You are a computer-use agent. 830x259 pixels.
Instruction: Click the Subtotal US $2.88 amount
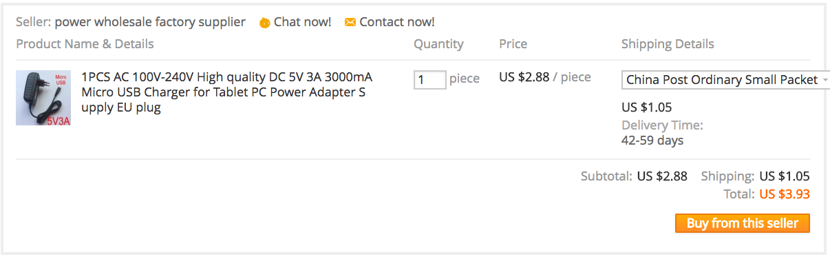(x=662, y=176)
